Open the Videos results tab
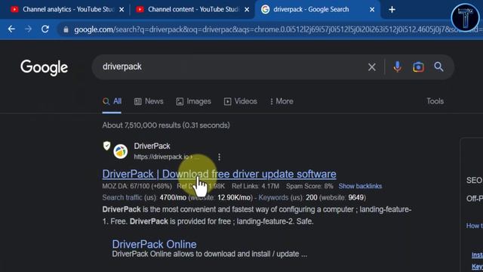Viewport: 483px width, 272px height. (240, 101)
